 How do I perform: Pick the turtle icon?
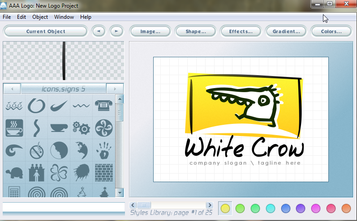pyautogui.click(x=15, y=172)
